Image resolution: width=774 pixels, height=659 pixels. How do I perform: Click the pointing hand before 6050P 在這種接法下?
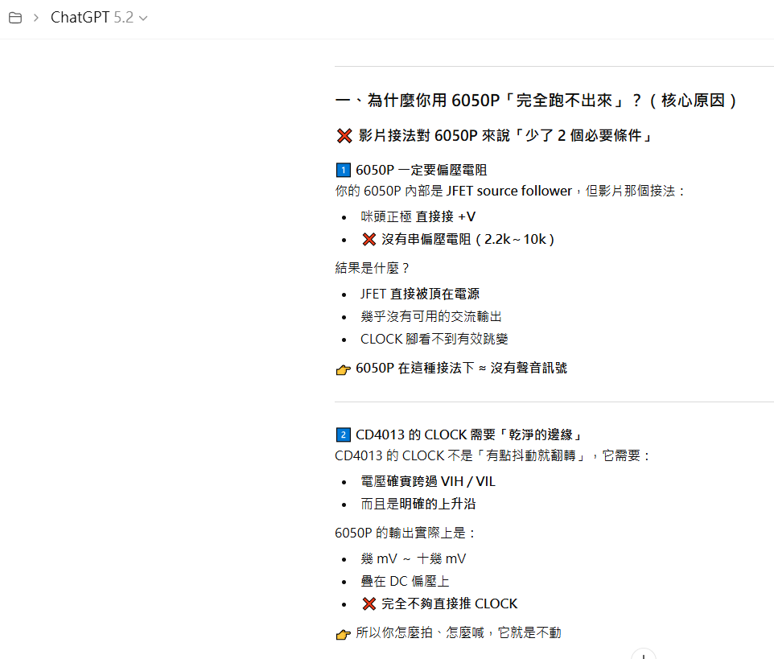(344, 369)
